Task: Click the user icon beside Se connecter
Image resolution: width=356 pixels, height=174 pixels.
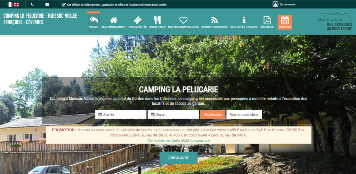Action: [275, 4]
